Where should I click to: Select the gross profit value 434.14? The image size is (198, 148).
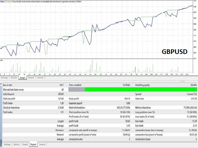[127, 99]
